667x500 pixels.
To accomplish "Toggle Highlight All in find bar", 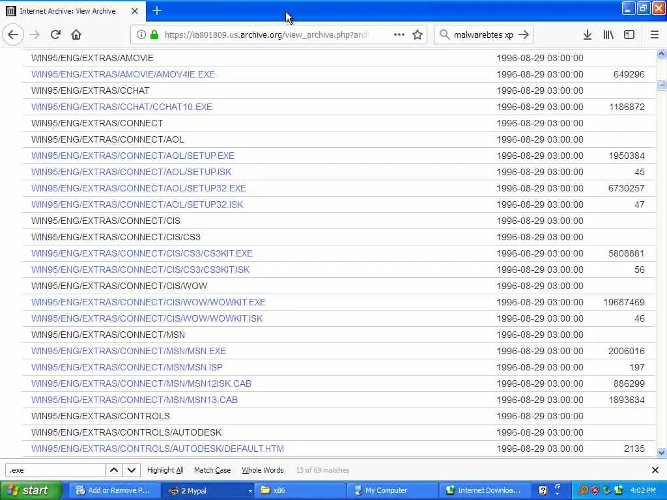I will tap(165, 470).
